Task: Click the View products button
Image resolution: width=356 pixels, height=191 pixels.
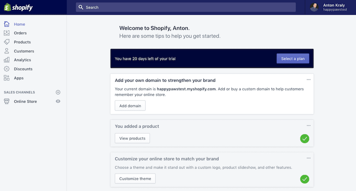Action: (x=132, y=138)
